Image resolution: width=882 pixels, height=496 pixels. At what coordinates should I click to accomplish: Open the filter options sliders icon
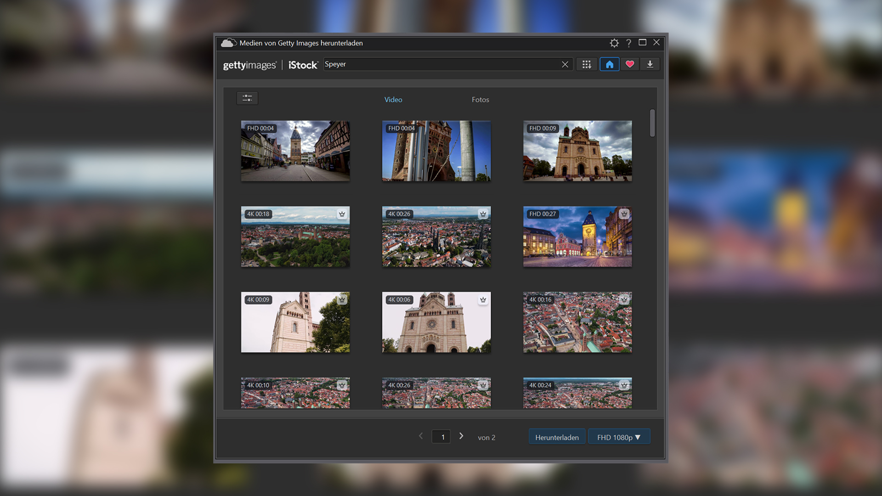247,98
